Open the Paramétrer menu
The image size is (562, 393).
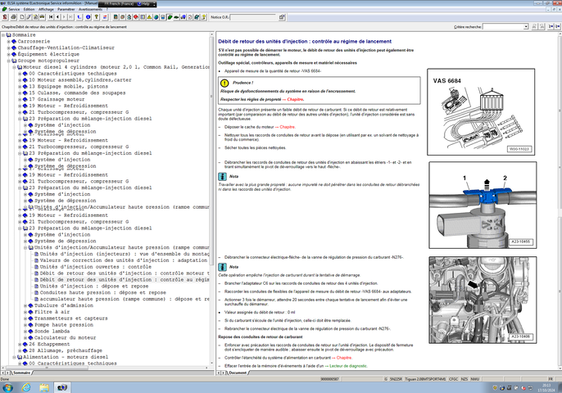[66, 9]
